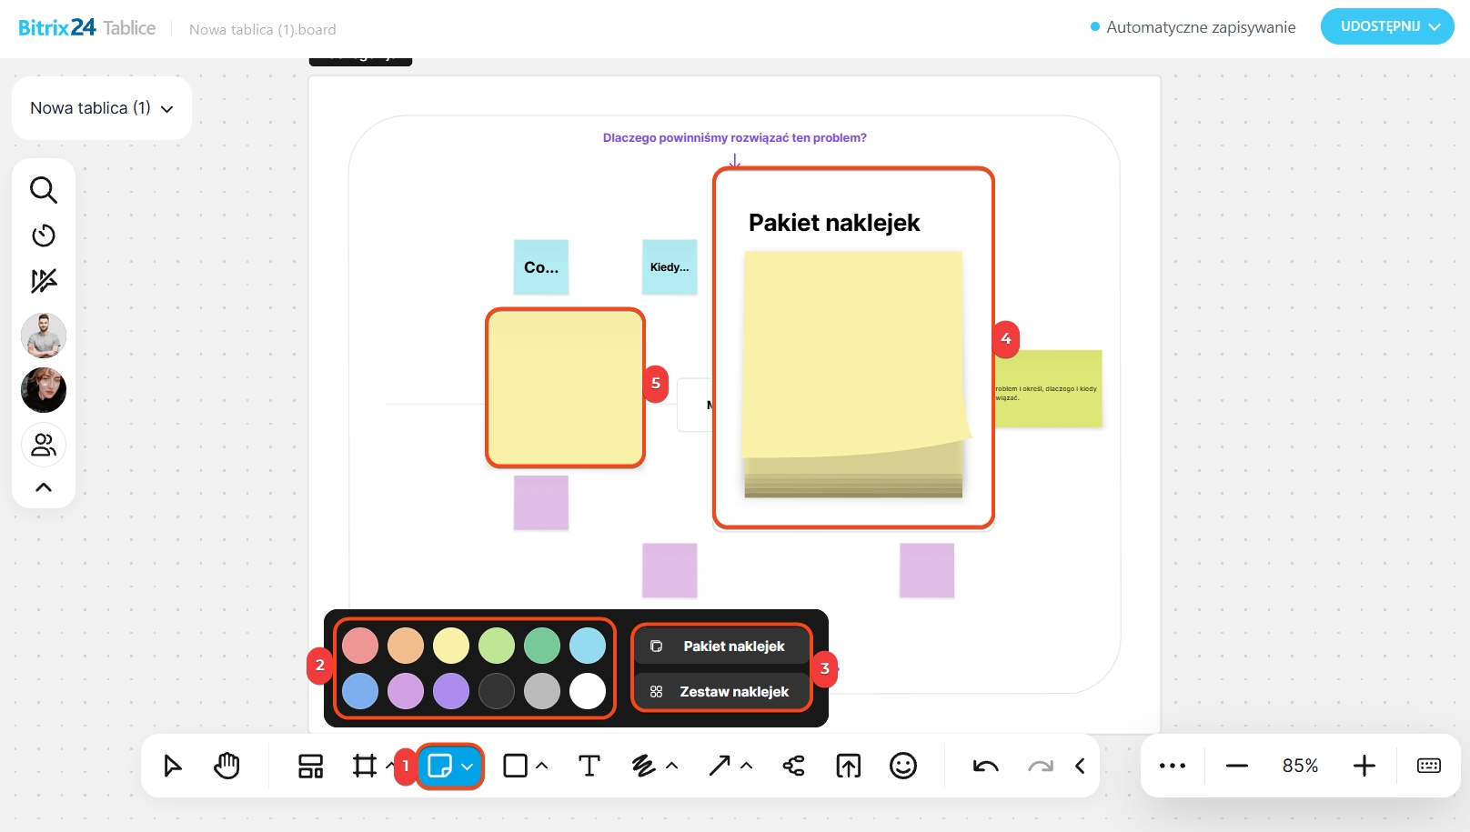Screen dimensions: 1470x832
Task: Undo the last action
Action: [x=986, y=767]
